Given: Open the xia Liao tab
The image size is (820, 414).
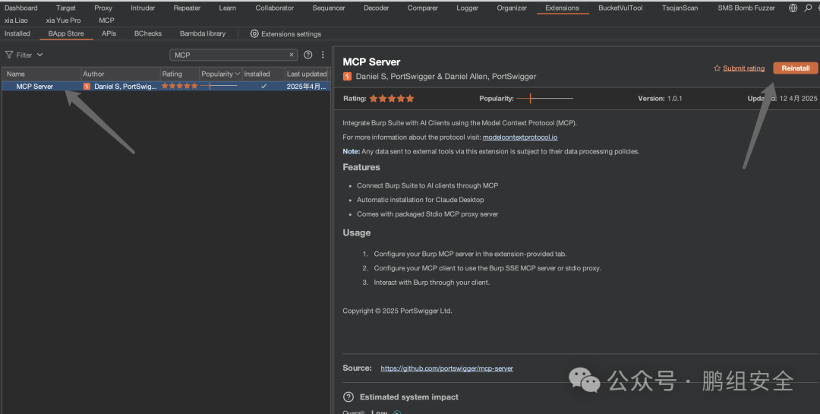Looking at the screenshot, I should (16, 21).
